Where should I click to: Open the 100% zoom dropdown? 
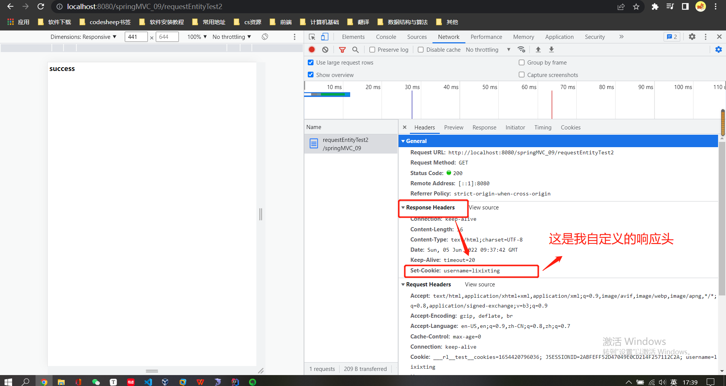[x=197, y=37]
